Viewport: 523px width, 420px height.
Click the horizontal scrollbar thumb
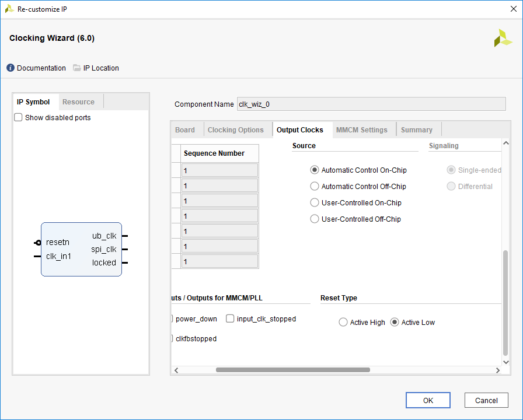coord(293,370)
